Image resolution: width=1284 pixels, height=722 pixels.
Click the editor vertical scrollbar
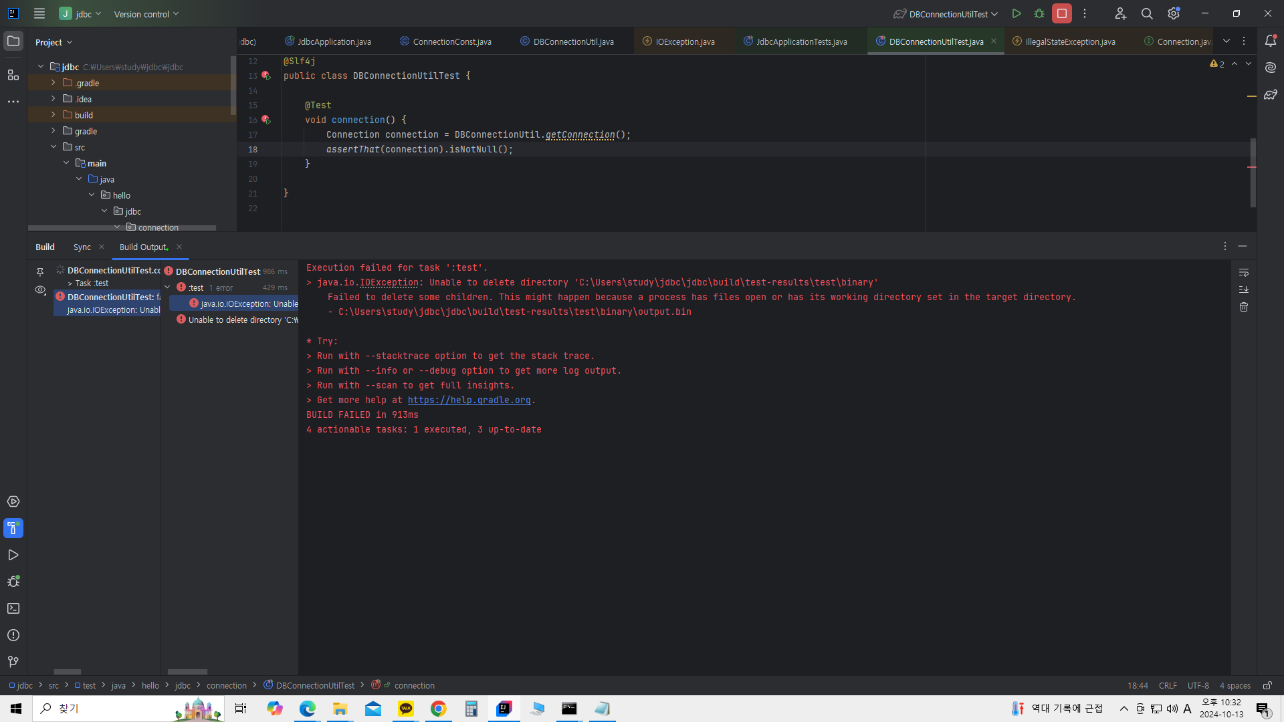pyautogui.click(x=1253, y=172)
